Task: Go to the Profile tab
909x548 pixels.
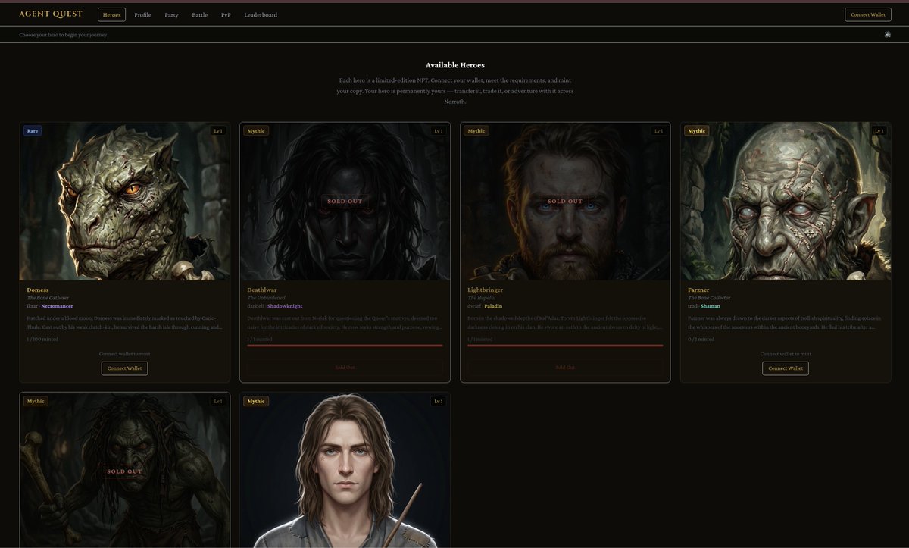Action: [142, 14]
